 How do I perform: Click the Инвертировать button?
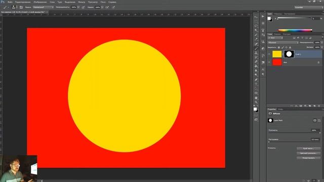[x=308, y=158]
